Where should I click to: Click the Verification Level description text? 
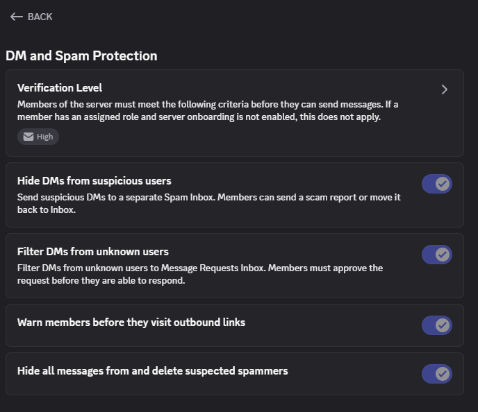[208, 111]
